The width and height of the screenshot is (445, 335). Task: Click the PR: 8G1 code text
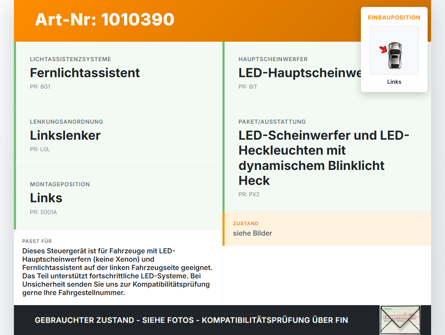(40, 87)
